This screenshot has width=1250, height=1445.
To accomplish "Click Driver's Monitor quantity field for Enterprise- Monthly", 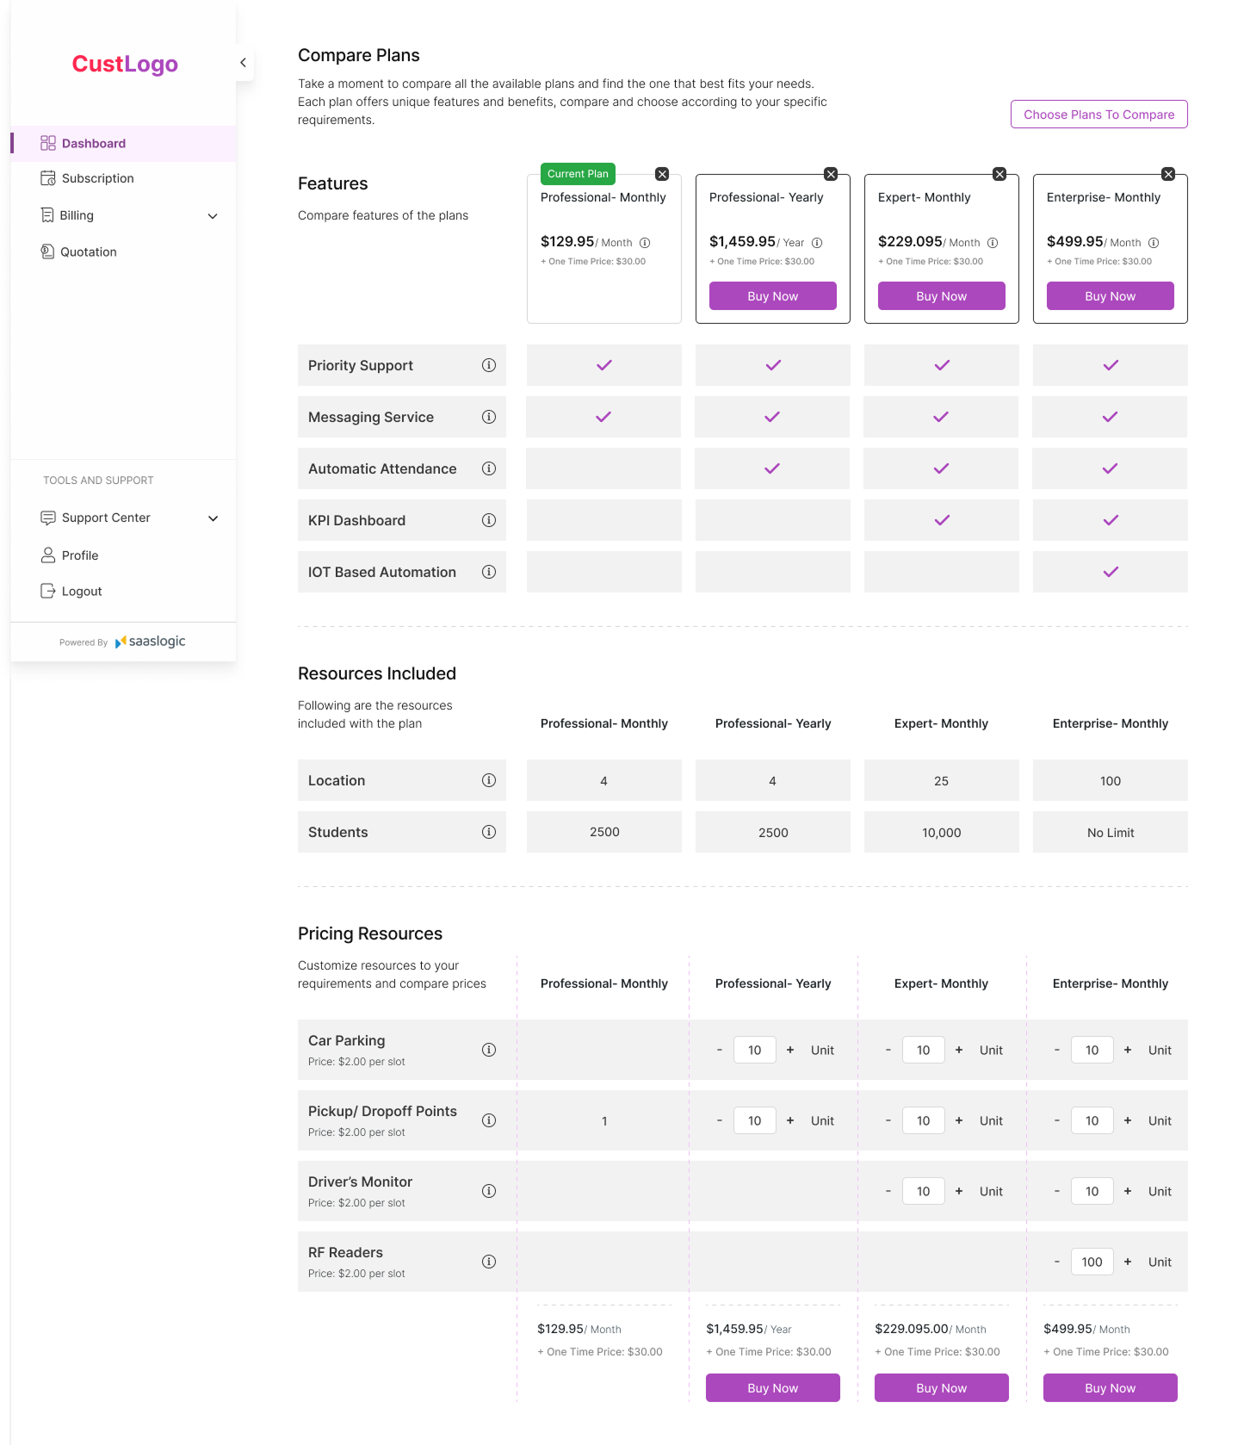I will pos(1092,1191).
